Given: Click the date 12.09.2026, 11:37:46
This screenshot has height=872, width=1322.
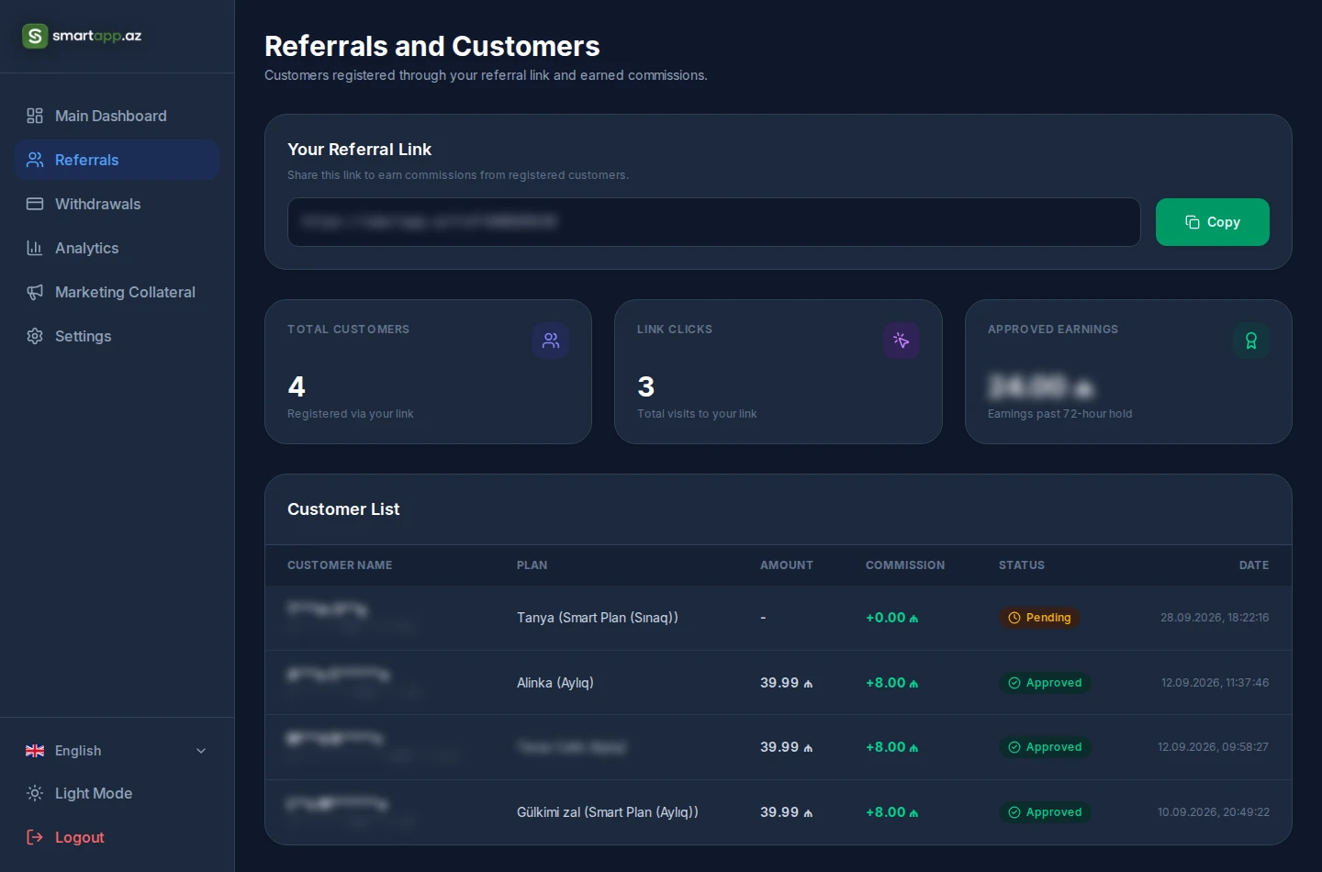Looking at the screenshot, I should pos(1216,683).
